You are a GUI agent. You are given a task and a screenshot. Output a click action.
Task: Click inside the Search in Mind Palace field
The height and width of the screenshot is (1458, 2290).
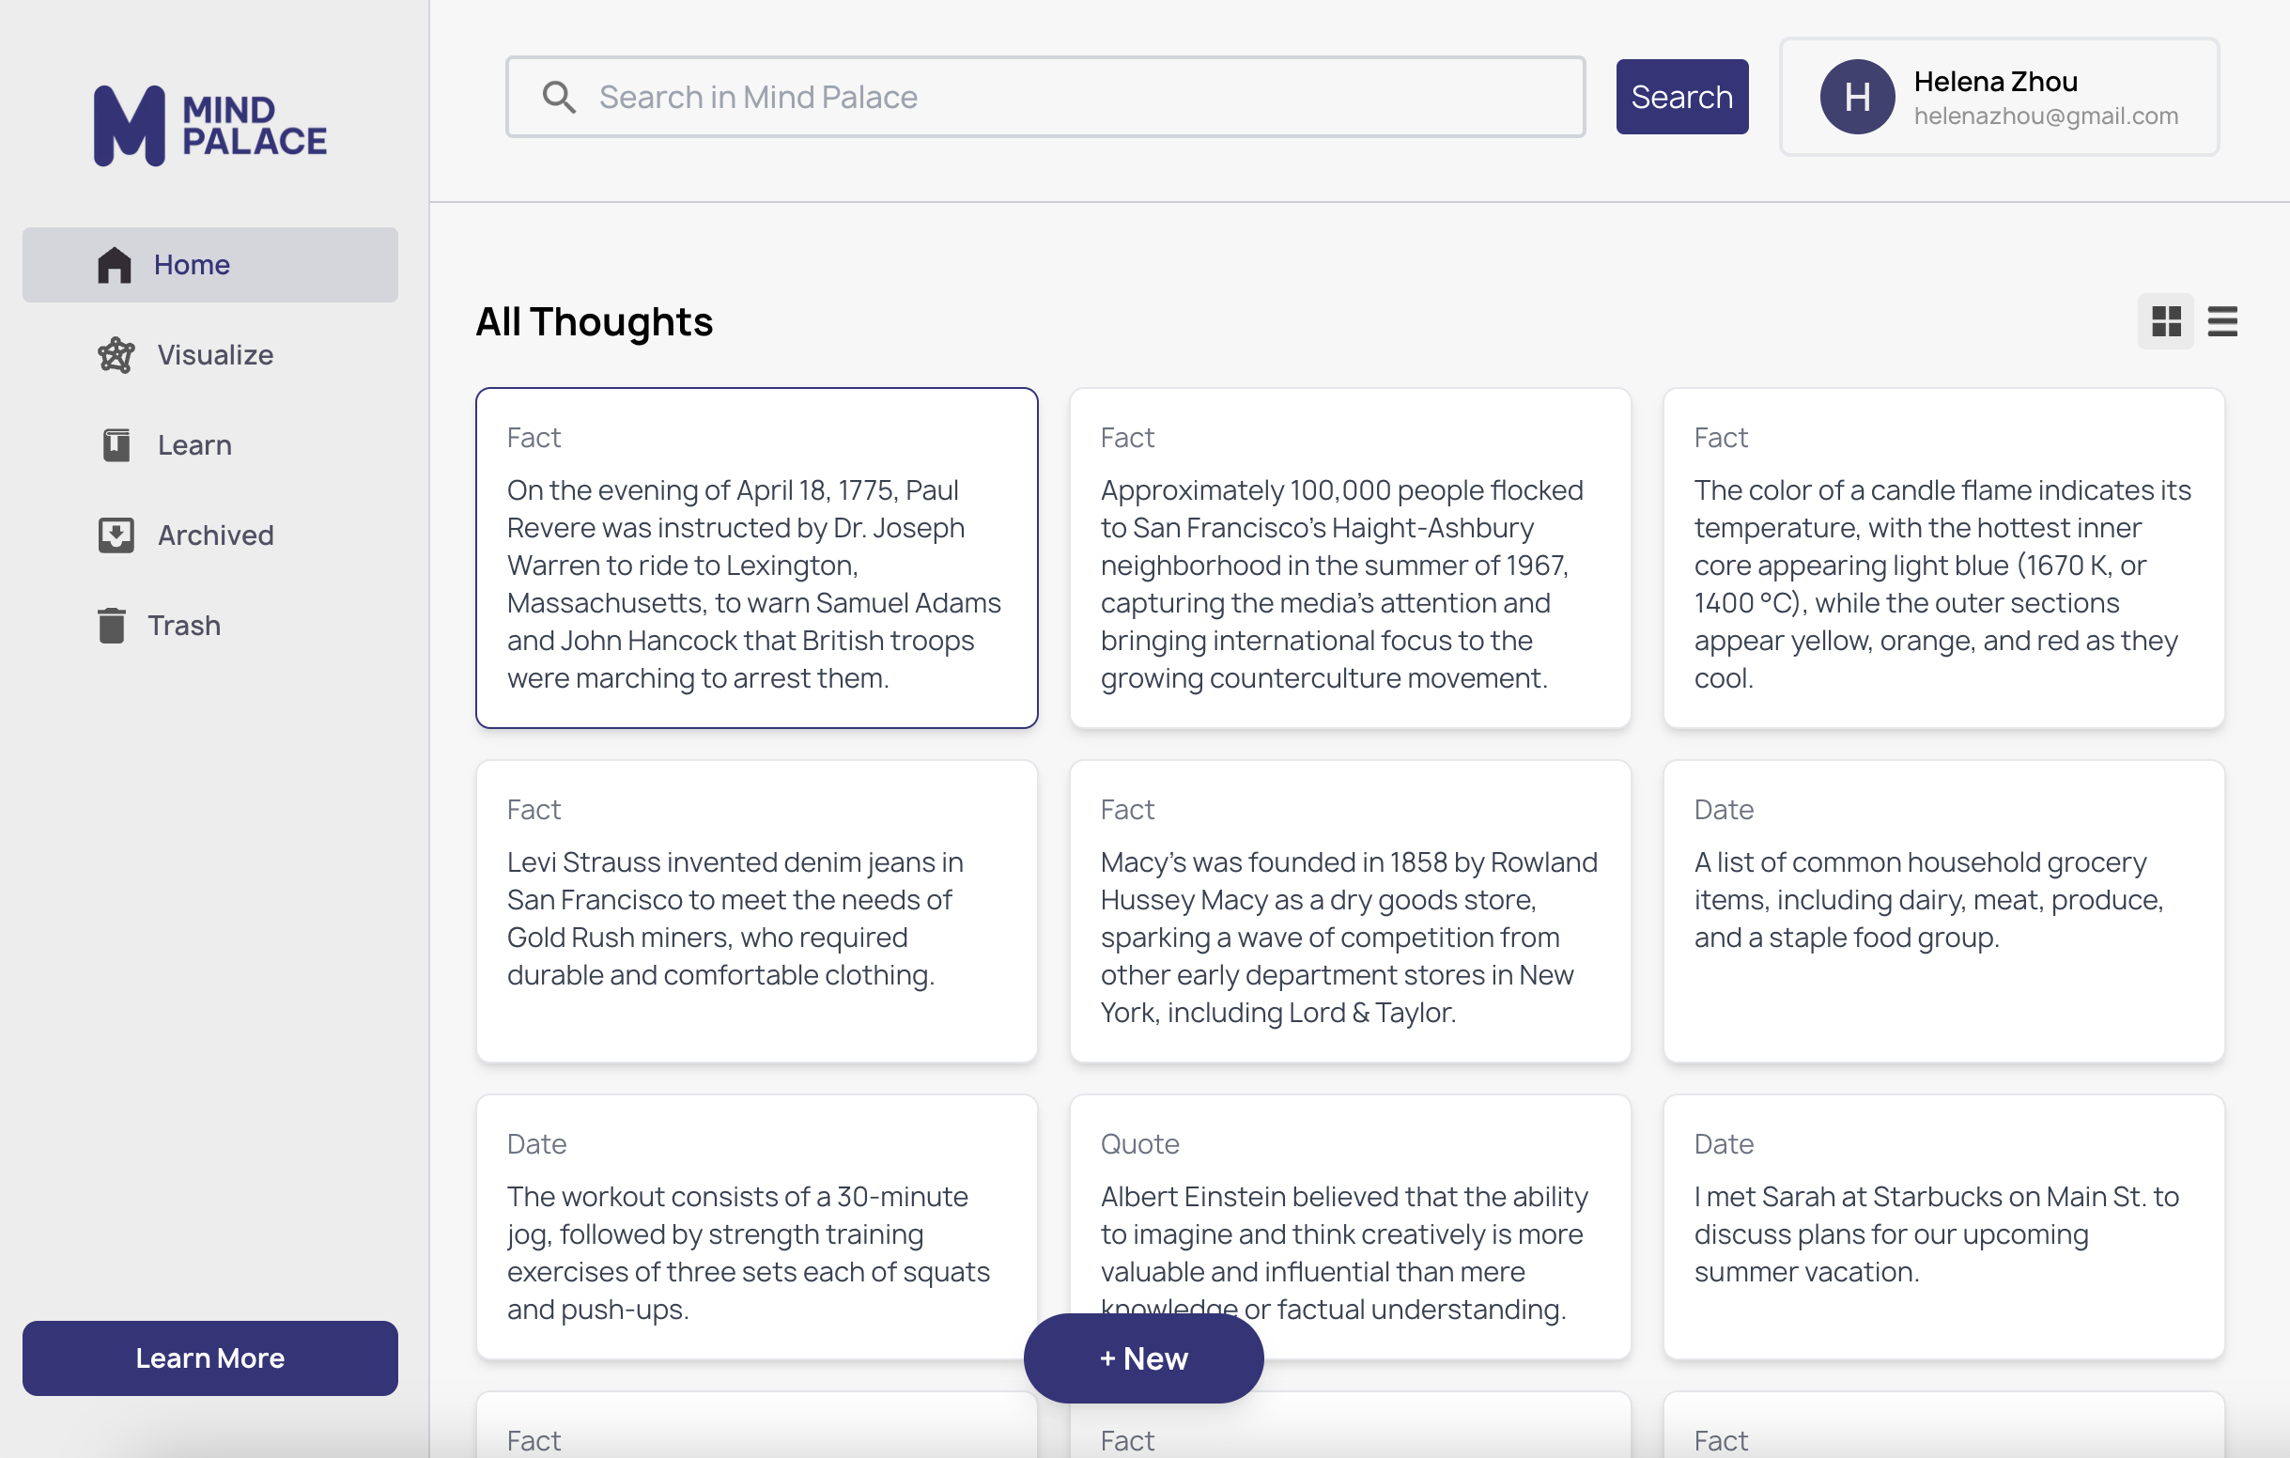(1046, 96)
